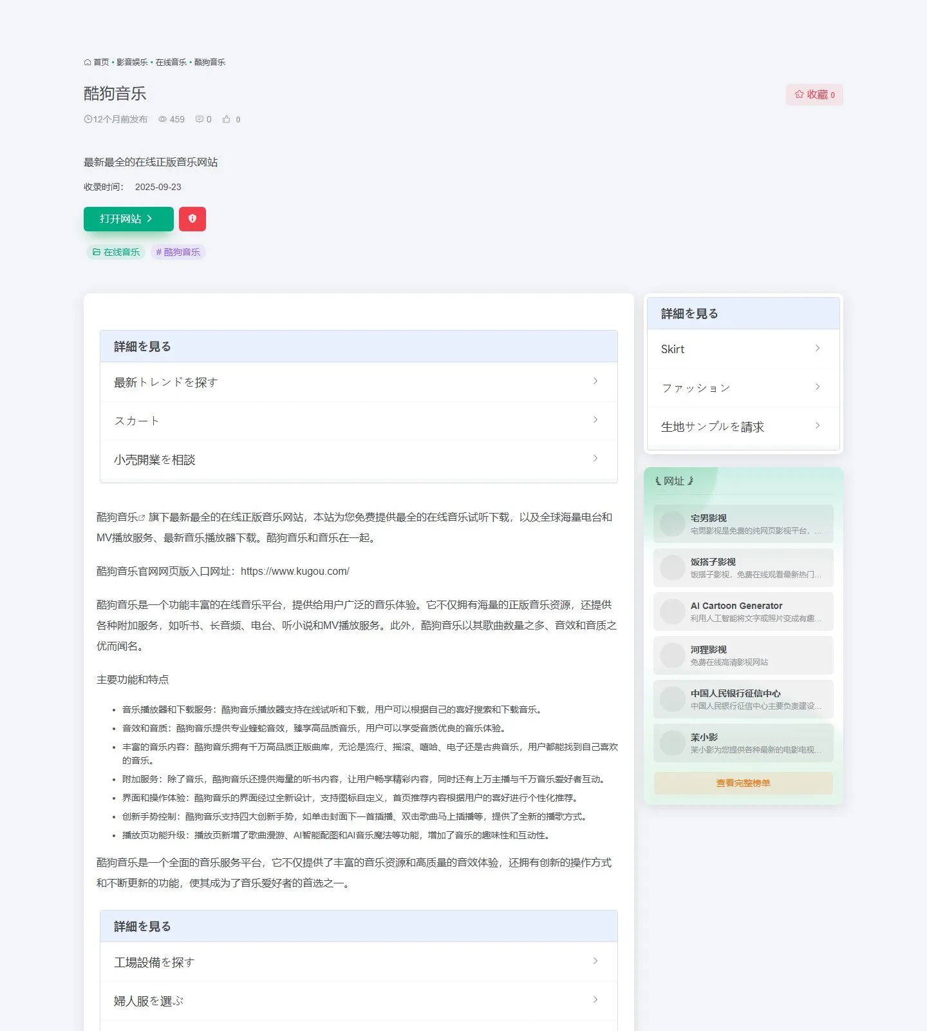The image size is (927, 1031).
Task: Open 在线音乐 breadcrumb link
Action: pos(171,63)
